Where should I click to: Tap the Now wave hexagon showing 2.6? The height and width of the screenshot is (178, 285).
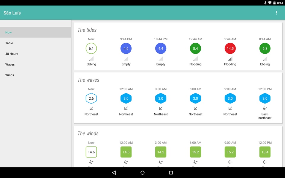pyautogui.click(x=91, y=98)
